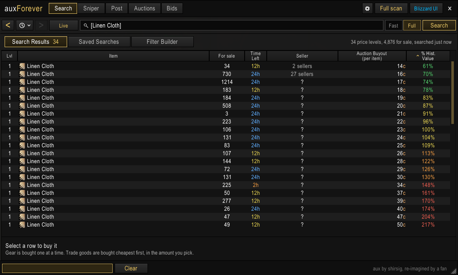The height and width of the screenshot is (275, 458).
Task: Click the Linen Cloth icon at 14c
Action: (22, 66)
